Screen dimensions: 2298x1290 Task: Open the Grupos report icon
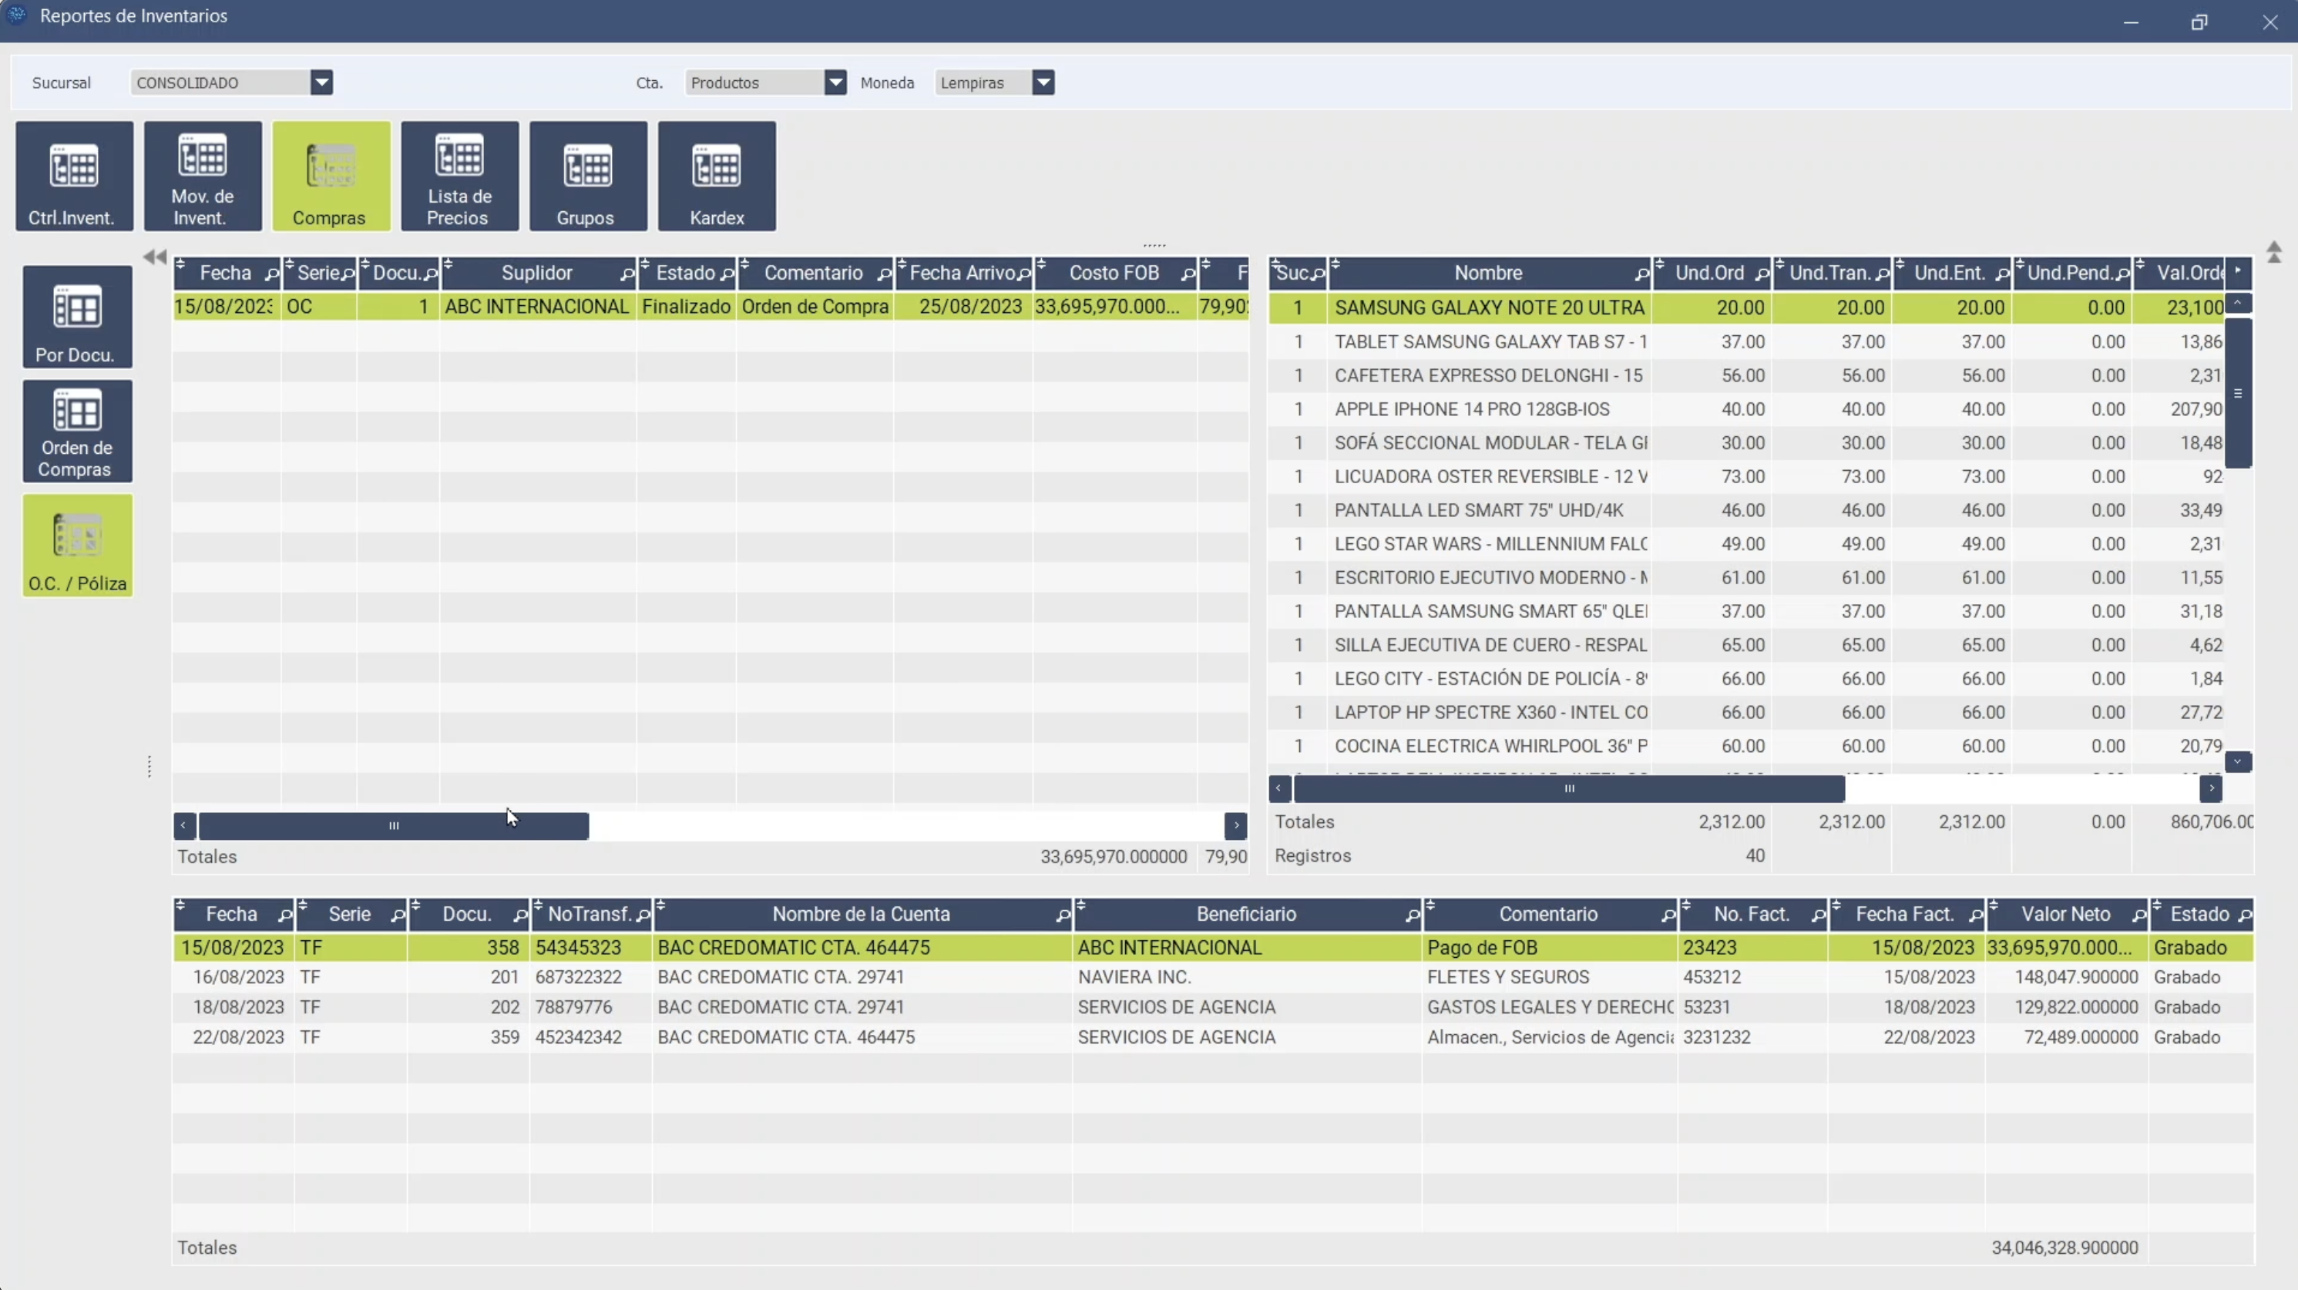588,176
